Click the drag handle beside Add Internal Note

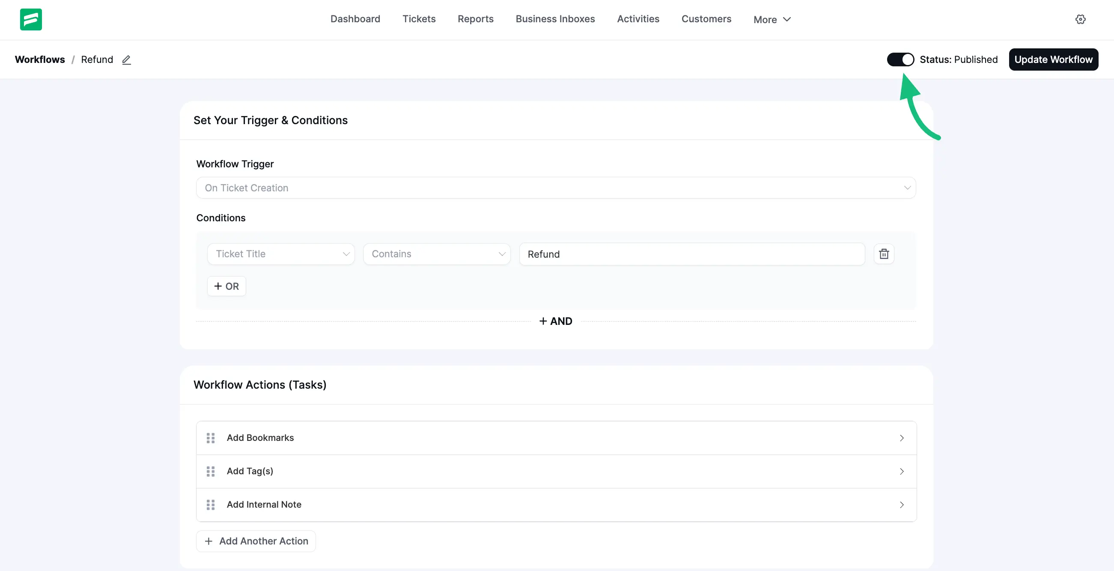point(211,504)
